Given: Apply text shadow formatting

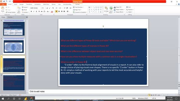Looking at the screenshot, I should (39, 12).
